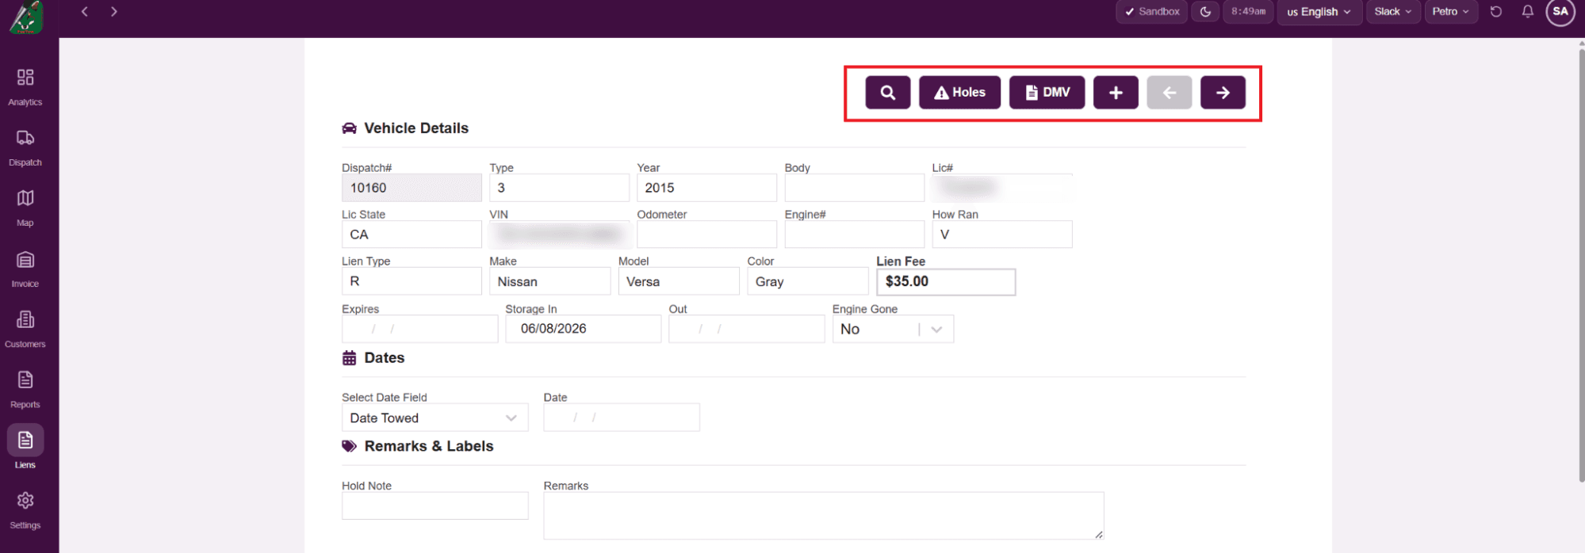Go to next record with right arrow
This screenshot has height=553, width=1585.
tap(1223, 93)
